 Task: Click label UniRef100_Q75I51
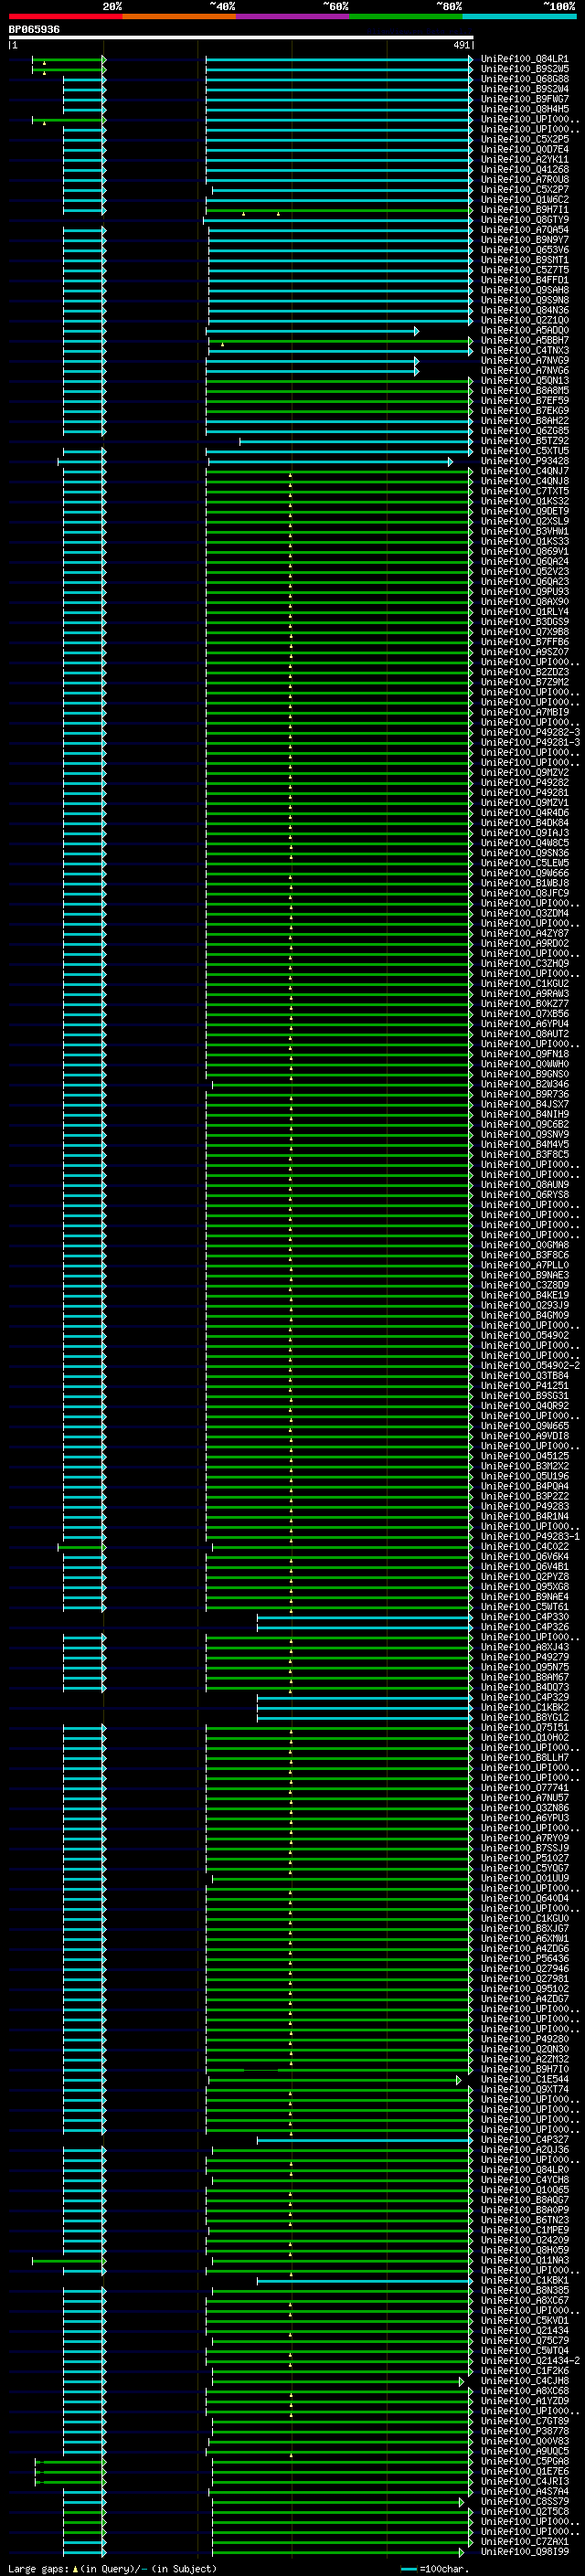(x=524, y=1728)
